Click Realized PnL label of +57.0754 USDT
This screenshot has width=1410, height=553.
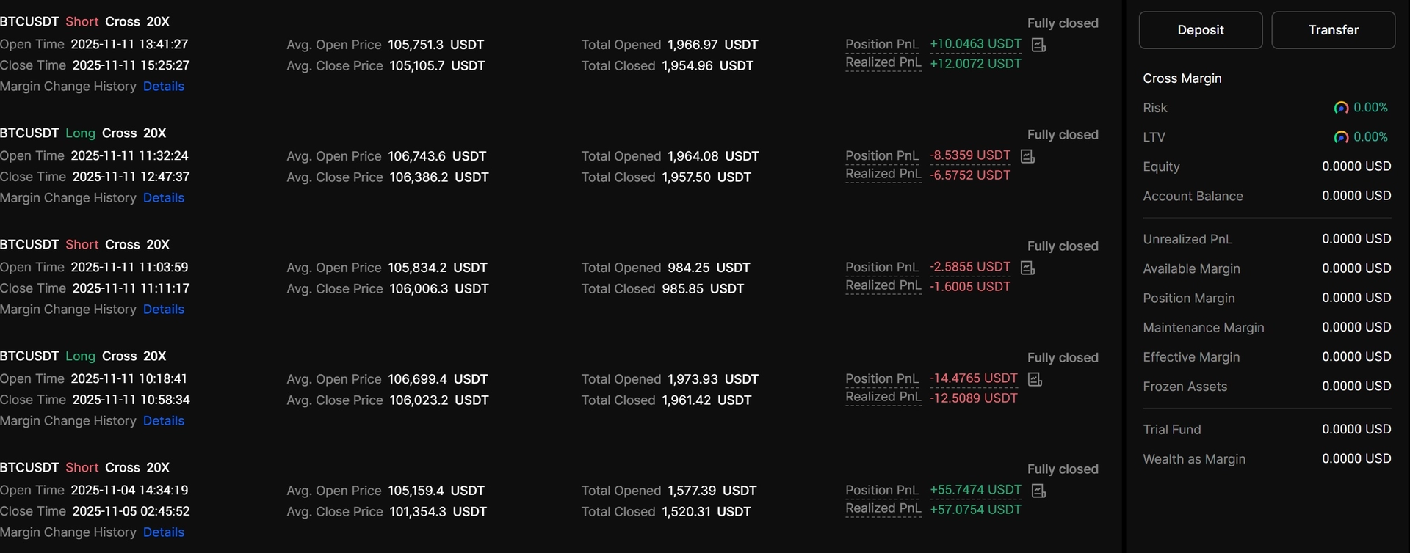[883, 509]
